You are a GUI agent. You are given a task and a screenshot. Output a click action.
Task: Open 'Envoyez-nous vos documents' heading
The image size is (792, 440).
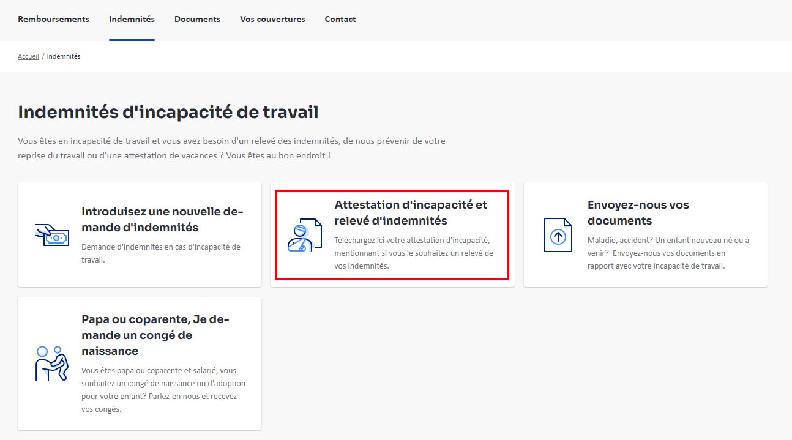click(x=638, y=212)
